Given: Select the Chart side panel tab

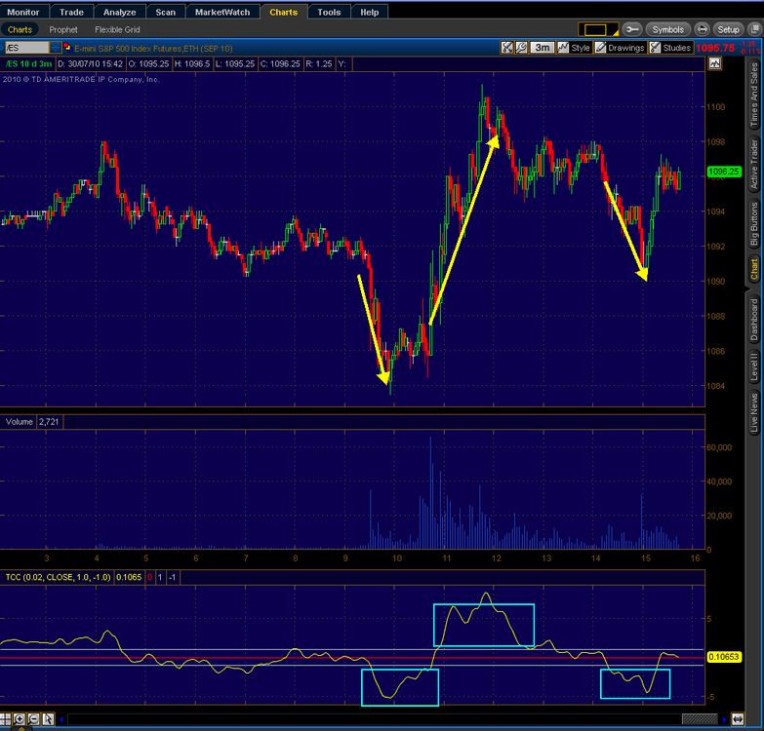Looking at the screenshot, I should coord(754,269).
